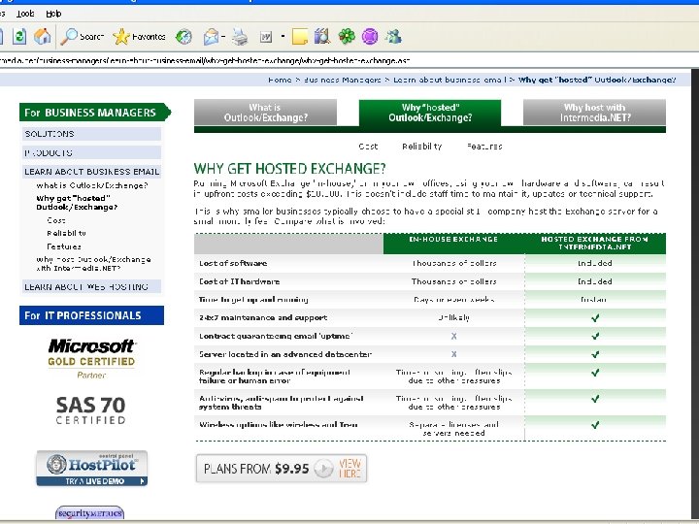This screenshot has height=524, width=699.
Task: Open Why host with Intermedia.NET? tab
Action: tap(594, 113)
